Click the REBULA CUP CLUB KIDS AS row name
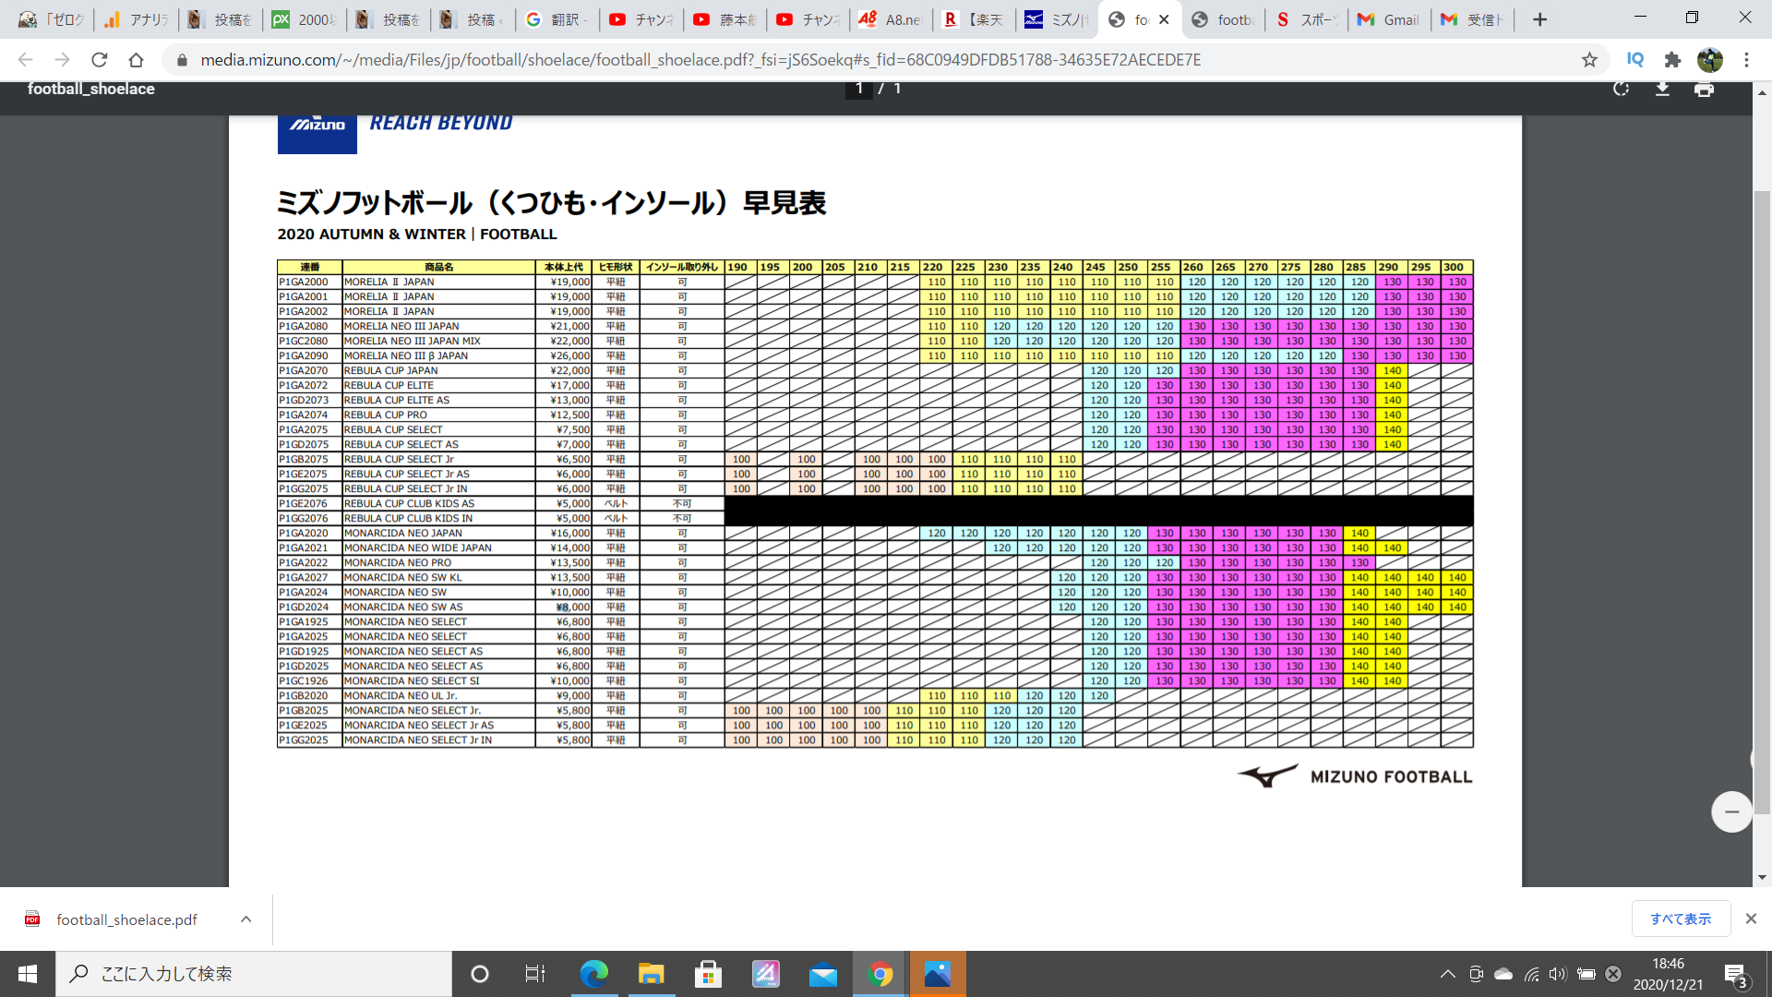 click(x=410, y=503)
